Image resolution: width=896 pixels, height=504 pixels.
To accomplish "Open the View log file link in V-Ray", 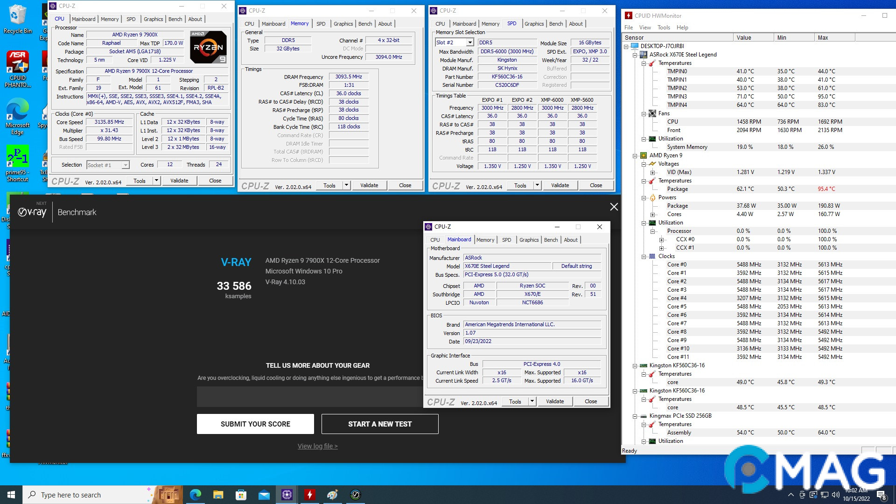I will (x=317, y=446).
